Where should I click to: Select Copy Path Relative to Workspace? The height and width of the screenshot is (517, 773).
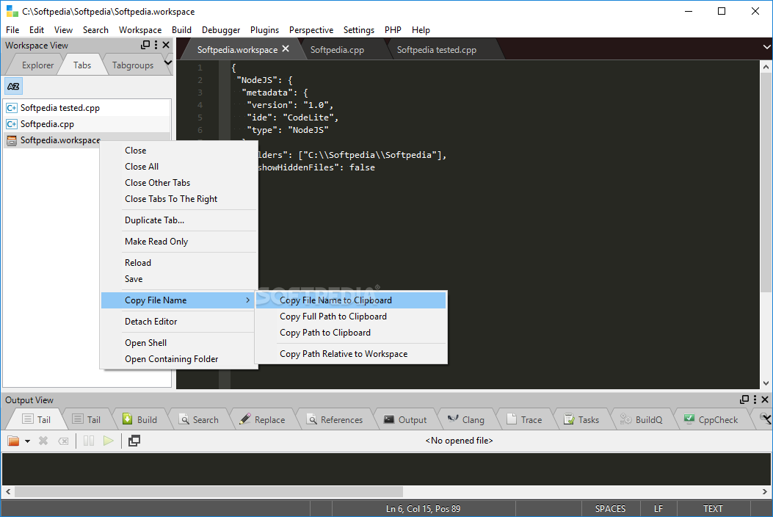351,354
